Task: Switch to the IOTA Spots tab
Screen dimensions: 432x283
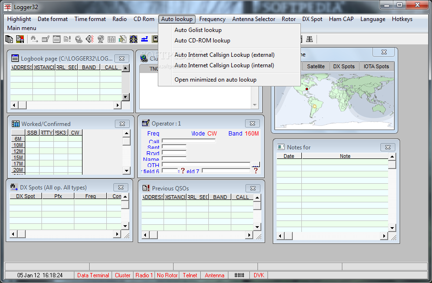Action: [376, 66]
